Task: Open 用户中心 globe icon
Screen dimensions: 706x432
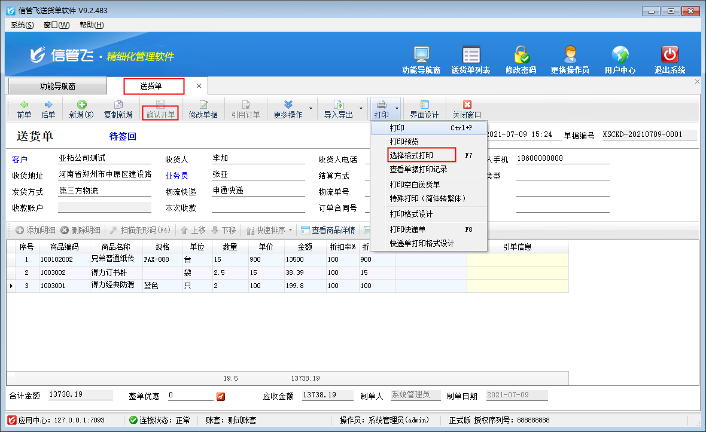Action: coord(620,55)
